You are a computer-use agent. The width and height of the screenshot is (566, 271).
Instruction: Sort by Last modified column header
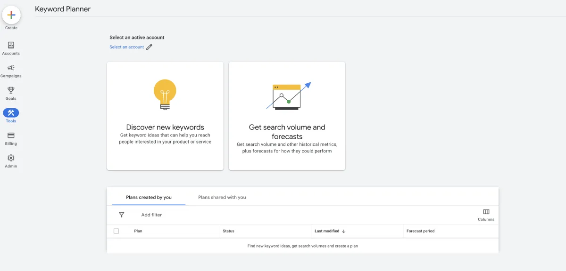(327, 231)
